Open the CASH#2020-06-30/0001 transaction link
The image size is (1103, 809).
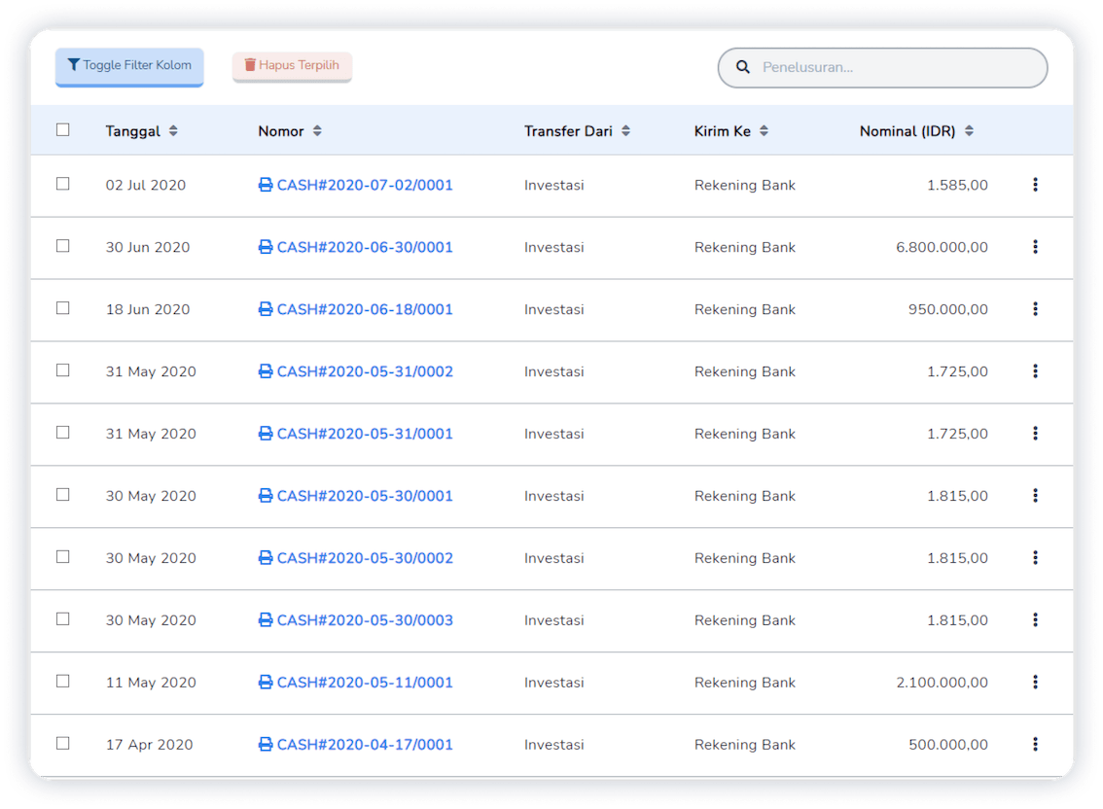365,247
